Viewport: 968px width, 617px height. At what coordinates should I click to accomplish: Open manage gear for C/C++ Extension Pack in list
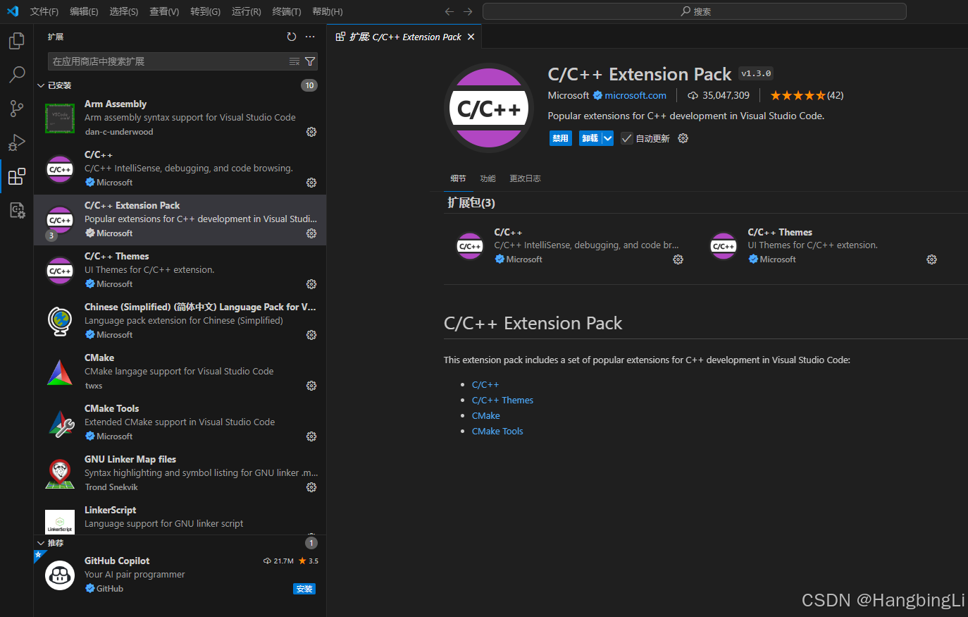[311, 233]
